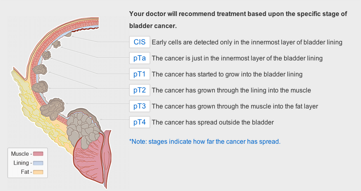361x191 pixels.
Task: Open the pT4 stage button
Action: tap(140, 122)
